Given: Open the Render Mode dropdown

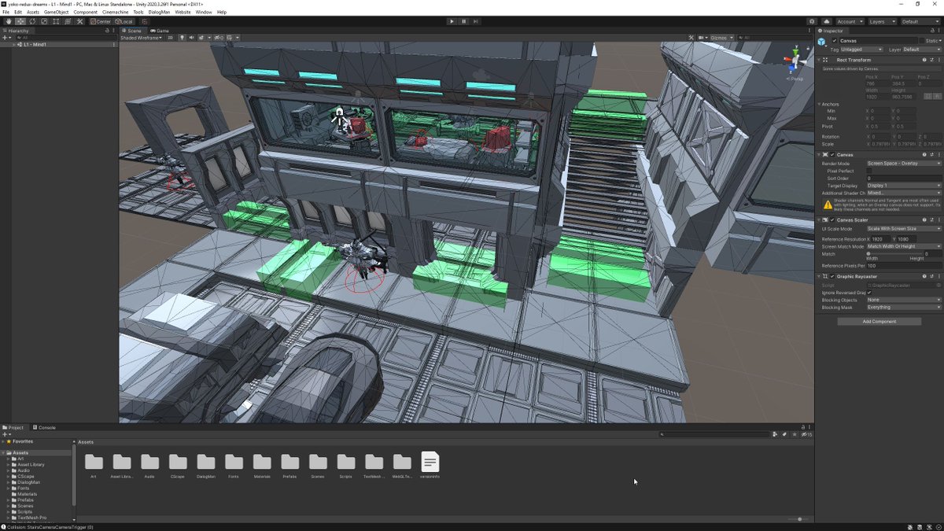Looking at the screenshot, I should tap(904, 163).
